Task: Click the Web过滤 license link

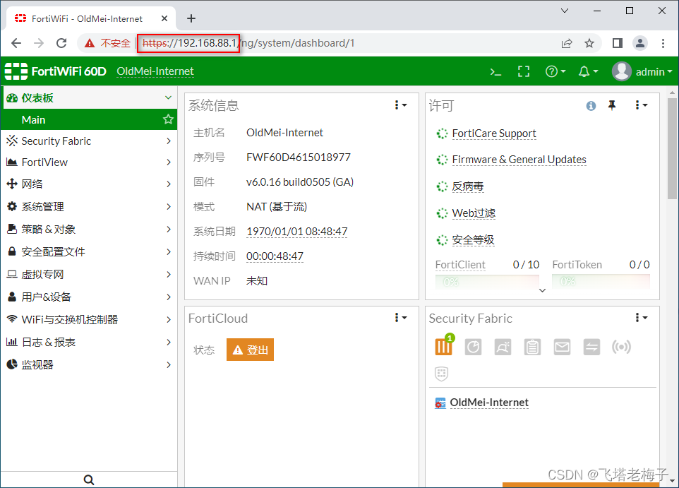Action: point(474,213)
